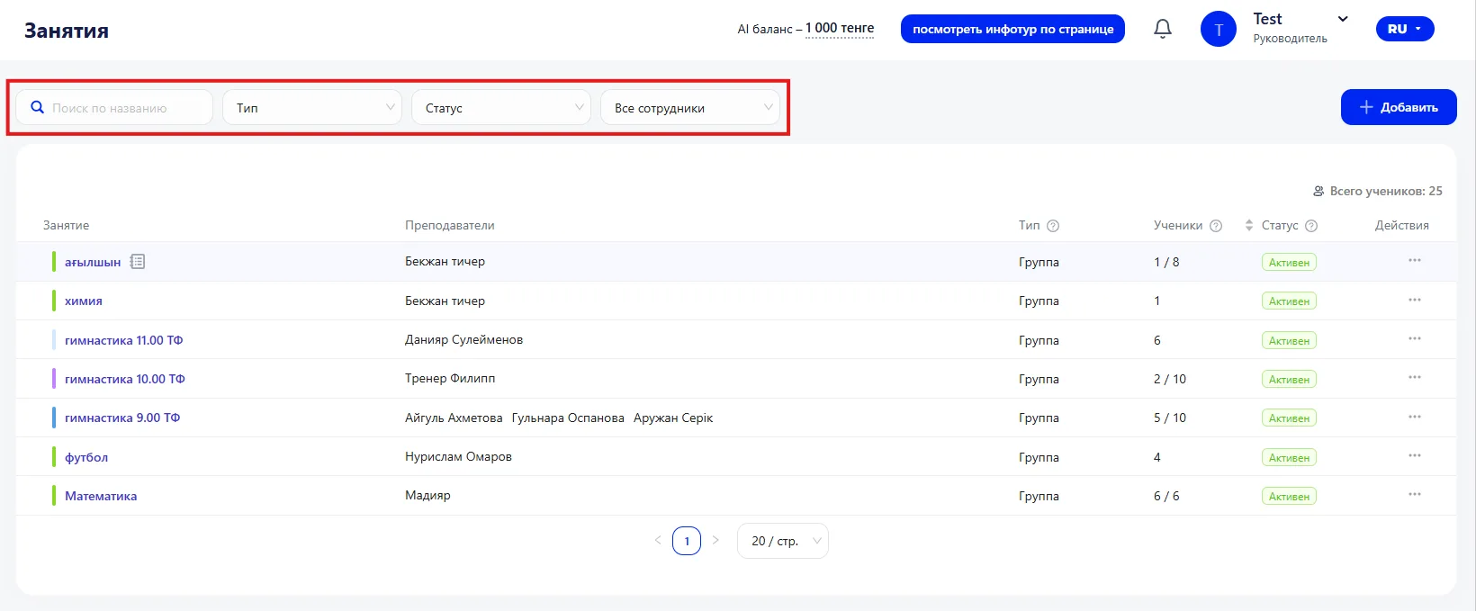Expand the Test user menu chevron
This screenshot has width=1476, height=611.
[1343, 19]
